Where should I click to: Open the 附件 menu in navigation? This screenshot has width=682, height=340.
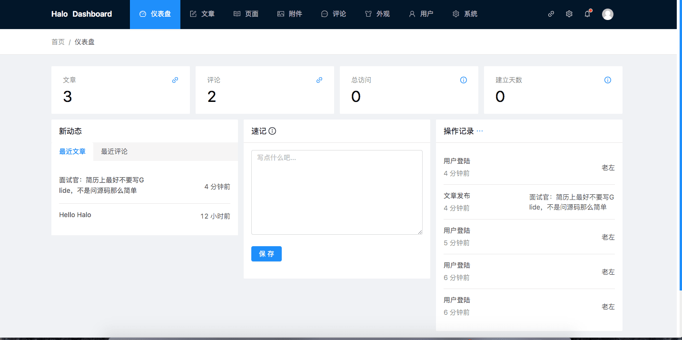coord(290,14)
